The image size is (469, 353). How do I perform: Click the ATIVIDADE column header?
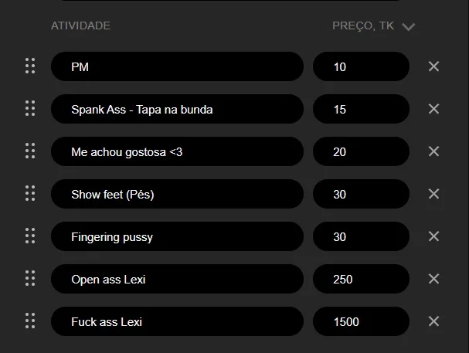[x=80, y=25]
